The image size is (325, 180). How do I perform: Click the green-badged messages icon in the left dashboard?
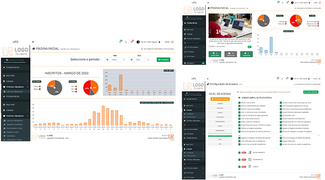(x=120, y=41)
